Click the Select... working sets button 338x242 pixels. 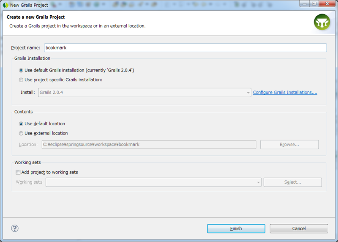[292, 182]
